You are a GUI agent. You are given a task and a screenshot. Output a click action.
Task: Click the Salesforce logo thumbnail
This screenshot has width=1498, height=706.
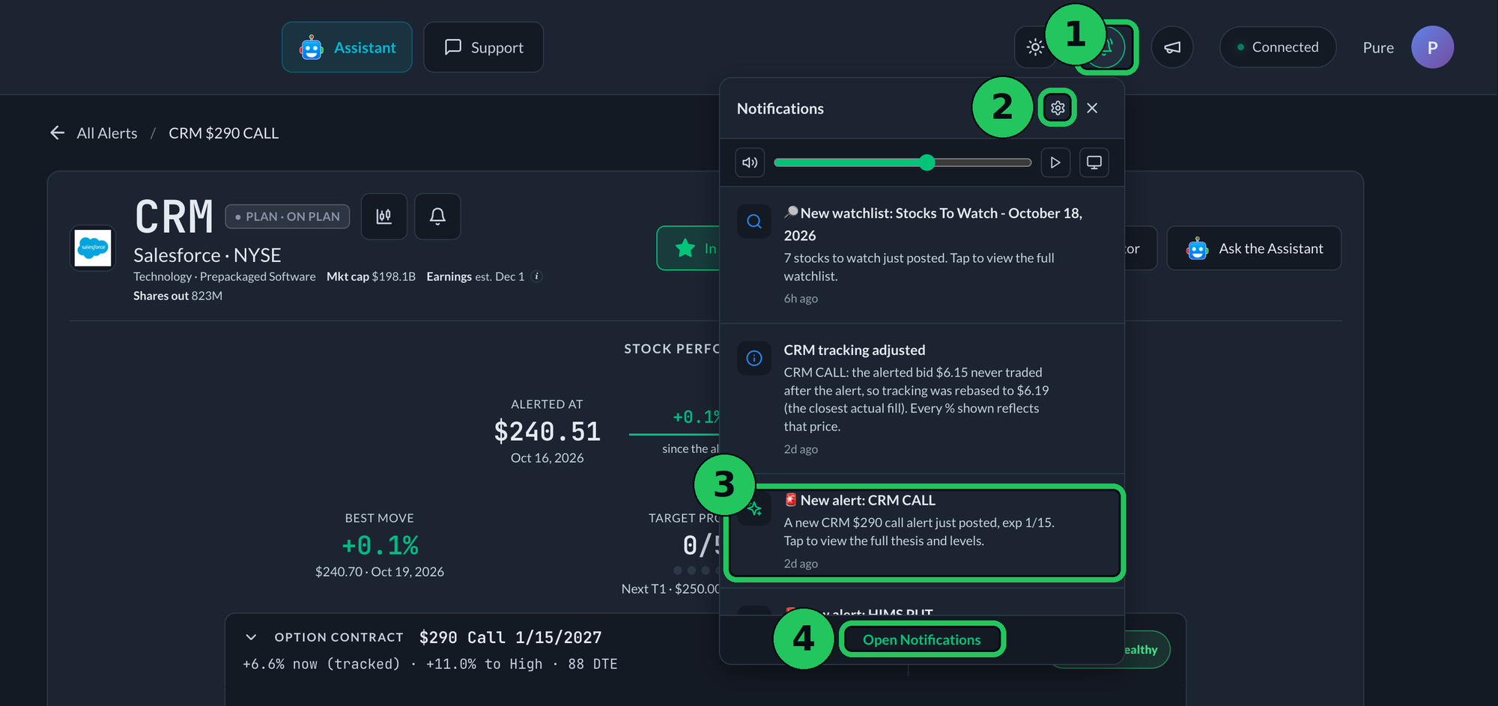(93, 248)
